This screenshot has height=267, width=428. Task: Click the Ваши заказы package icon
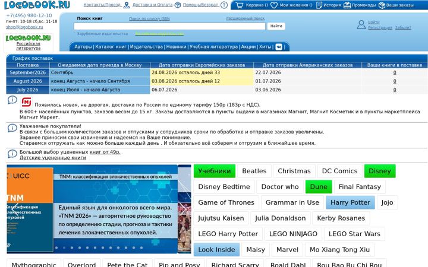[382, 5]
